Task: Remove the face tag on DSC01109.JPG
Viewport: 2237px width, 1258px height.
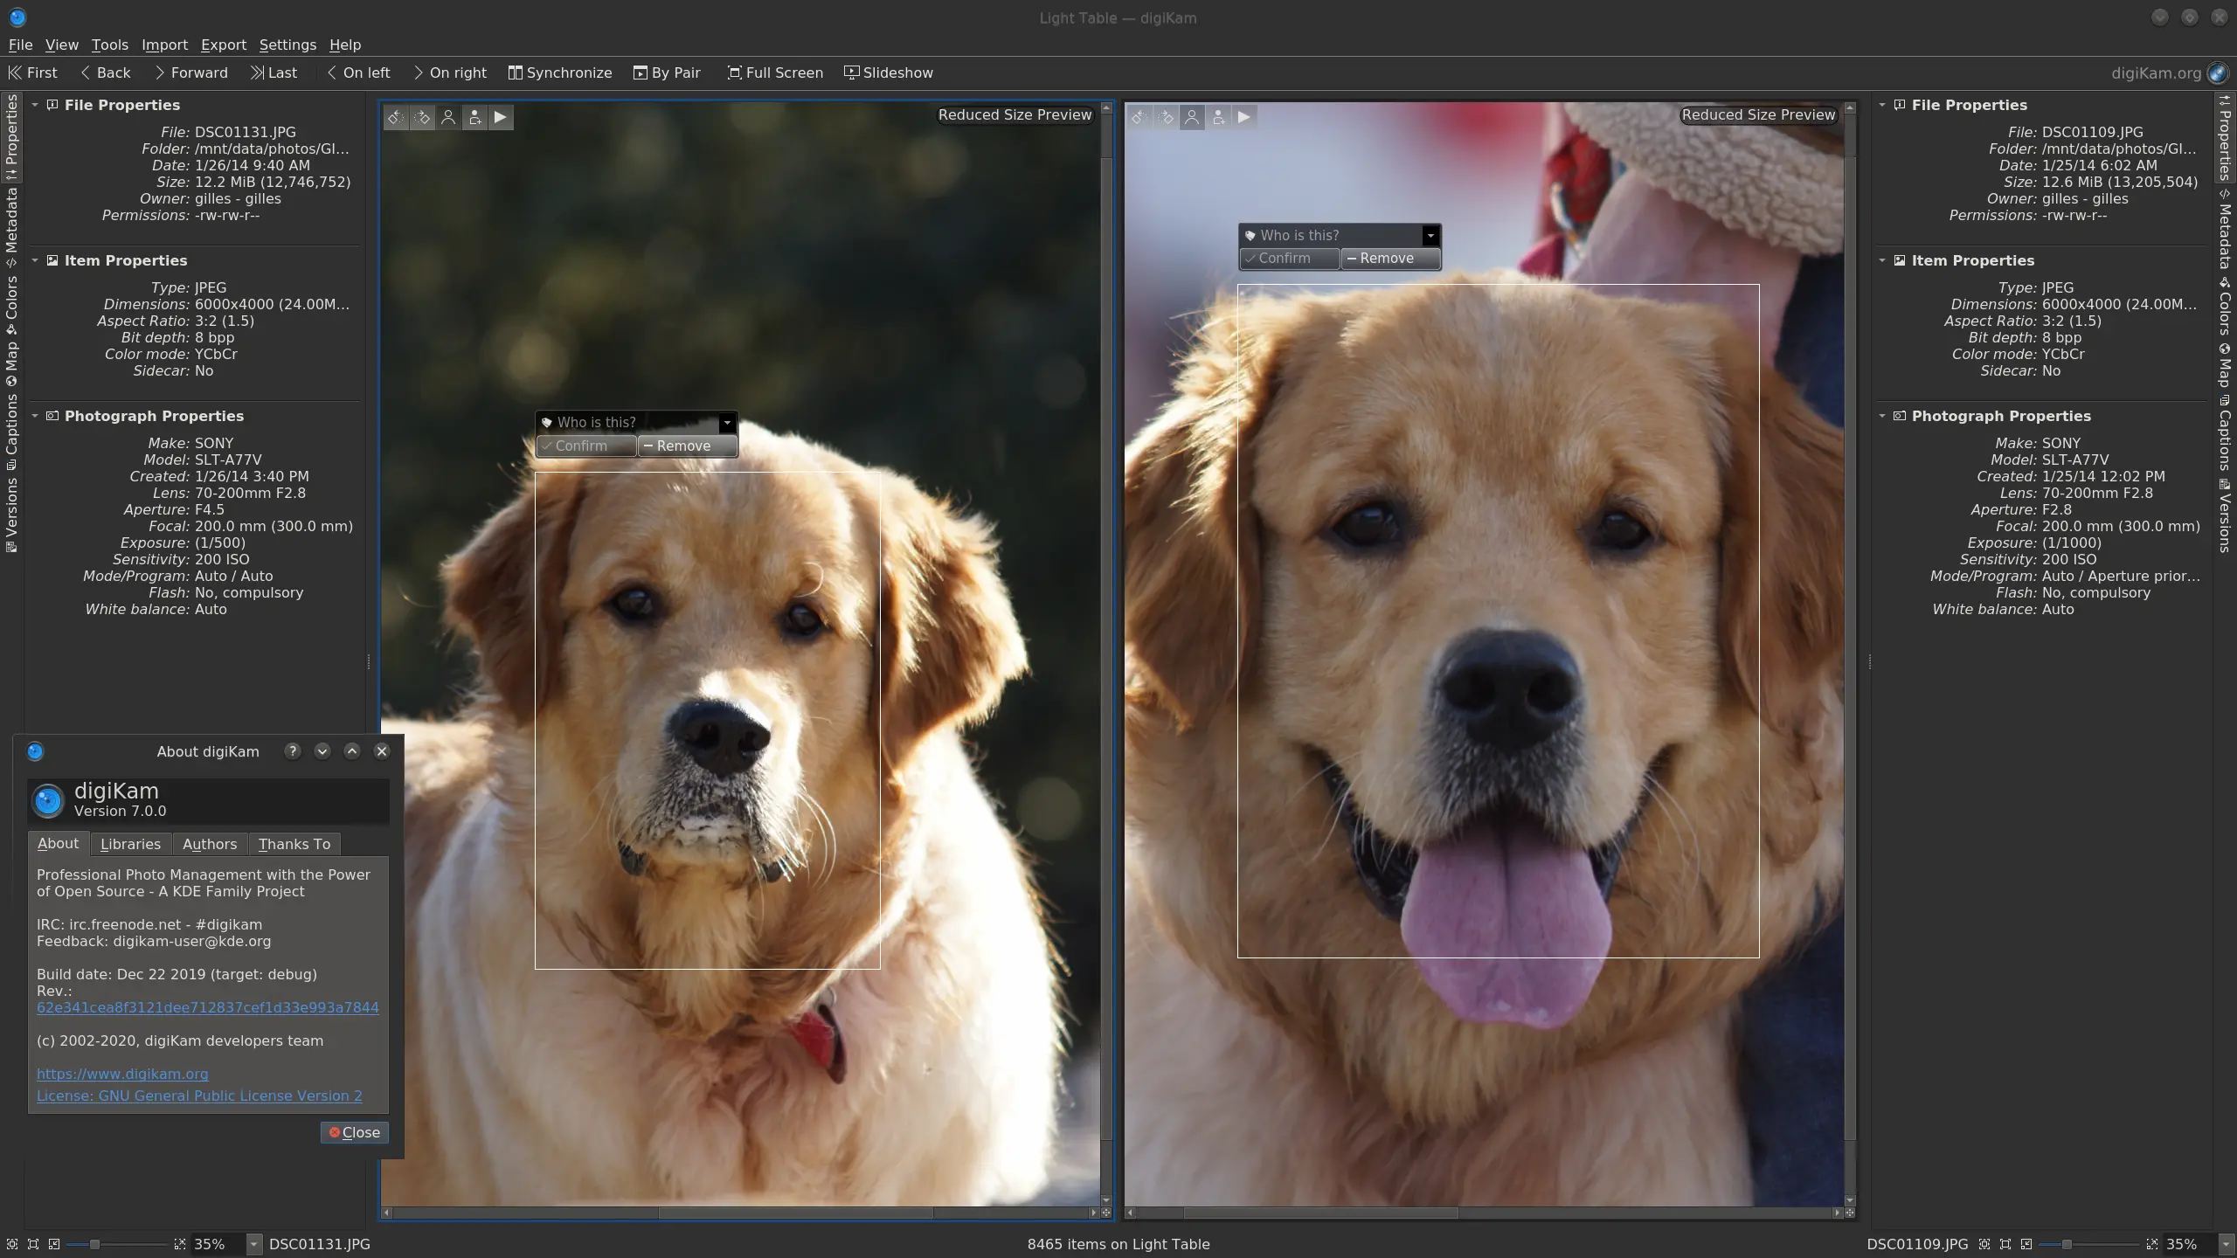Action: pos(1389,258)
